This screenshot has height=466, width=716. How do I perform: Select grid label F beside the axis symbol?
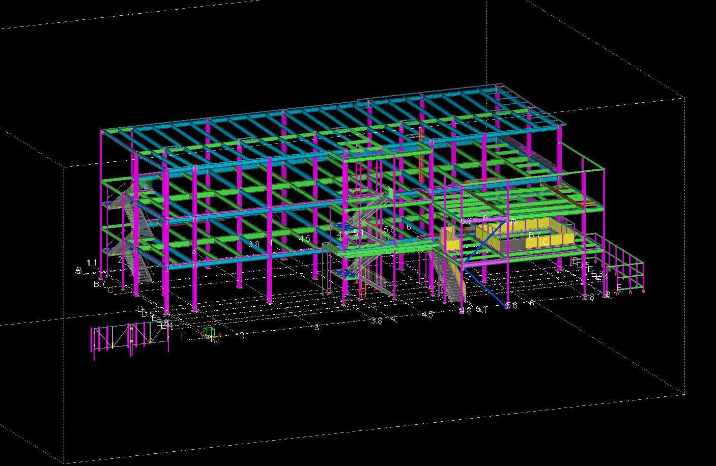point(184,336)
